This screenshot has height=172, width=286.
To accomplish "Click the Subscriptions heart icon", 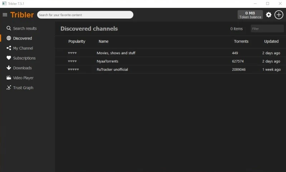I will pos(9,58).
